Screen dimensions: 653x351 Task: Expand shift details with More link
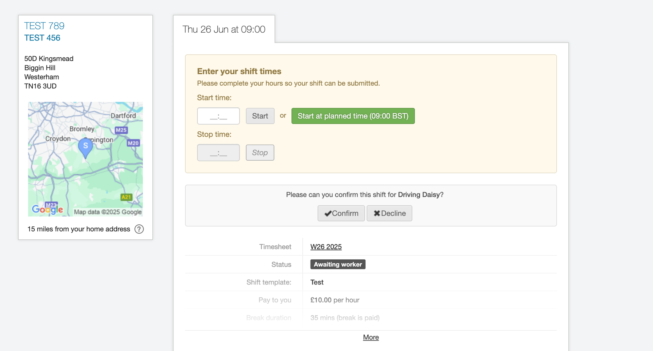371,337
